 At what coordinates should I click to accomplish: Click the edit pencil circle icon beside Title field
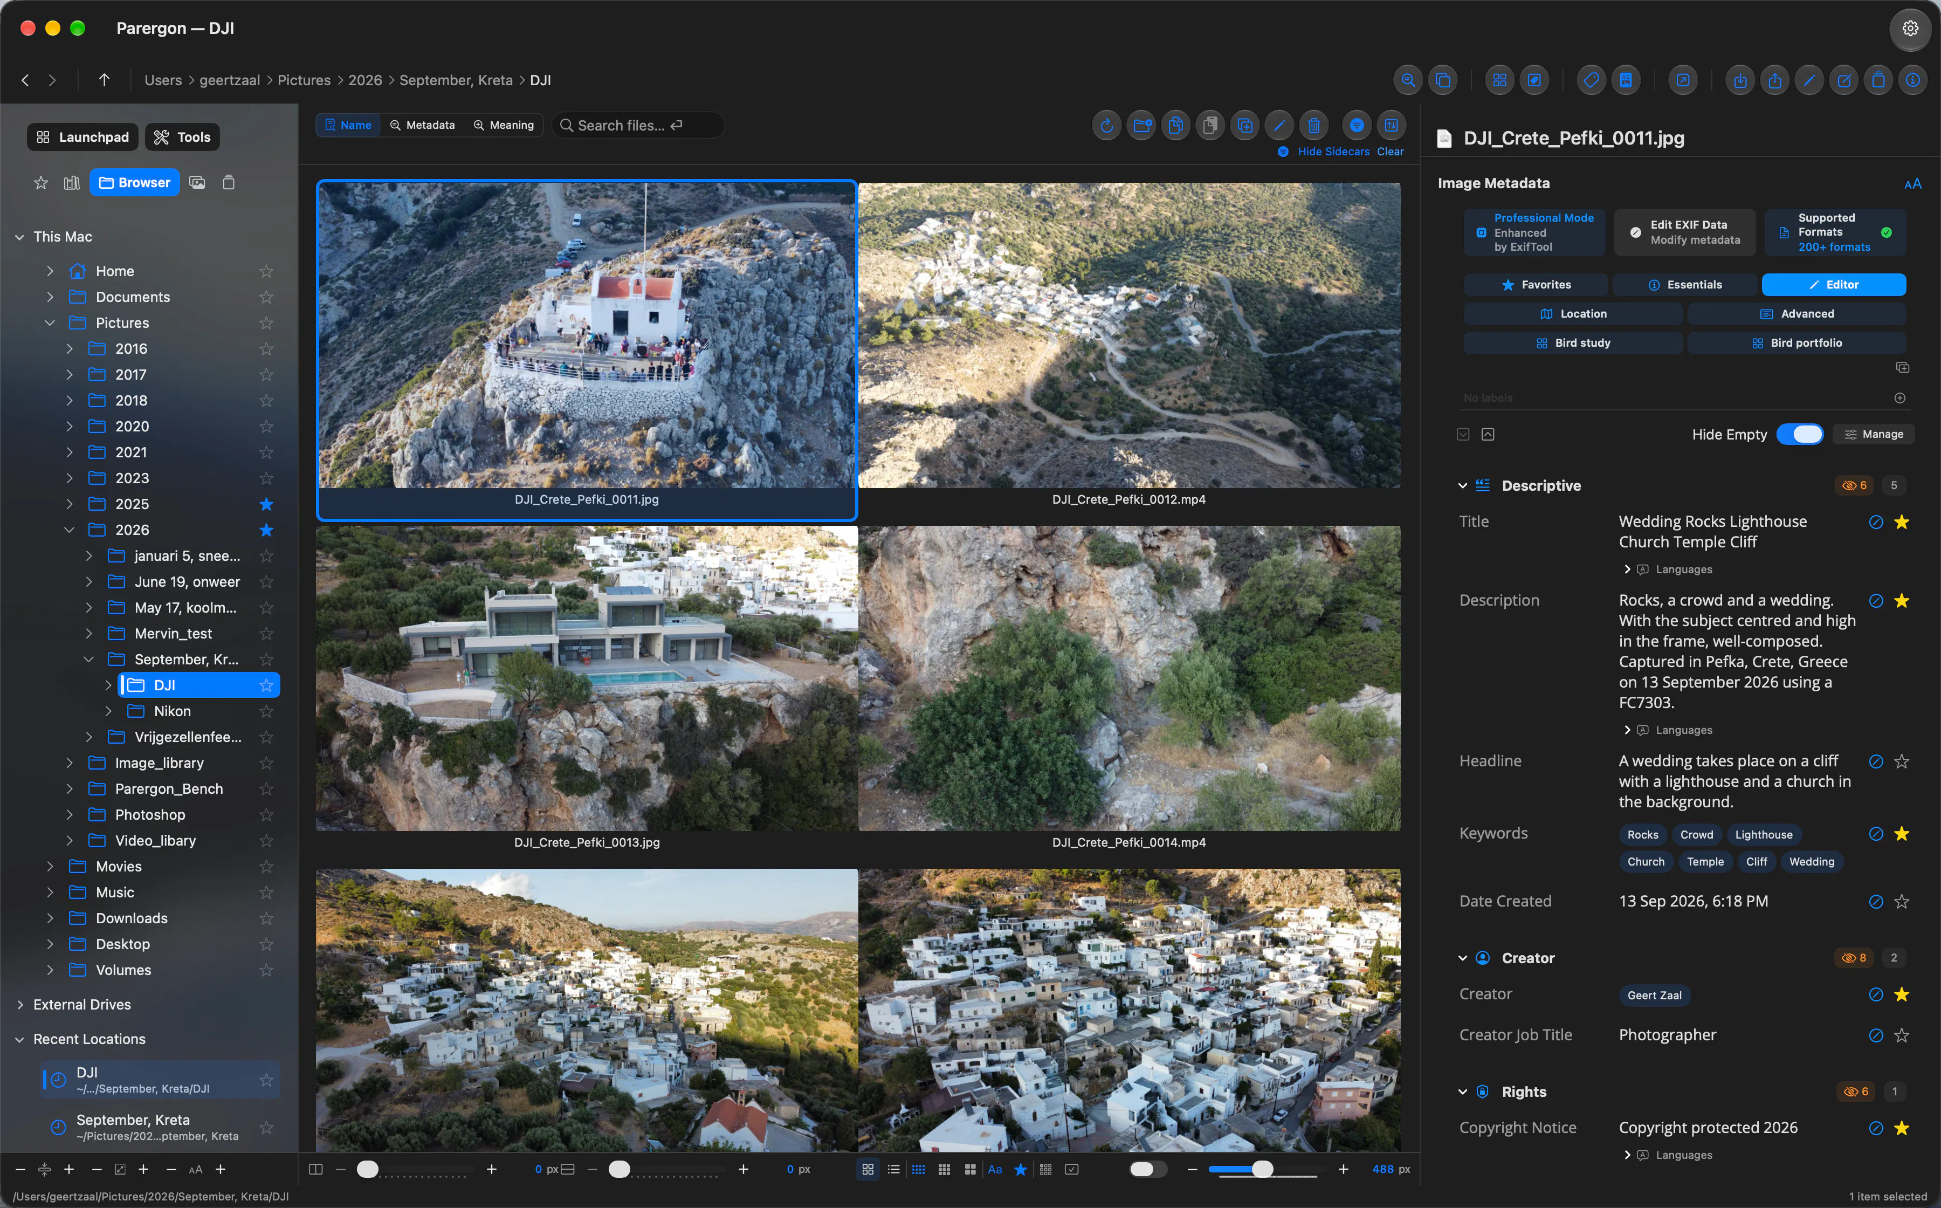(x=1876, y=523)
